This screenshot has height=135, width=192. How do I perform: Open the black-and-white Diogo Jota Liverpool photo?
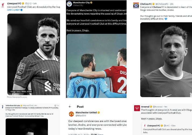[34, 54]
